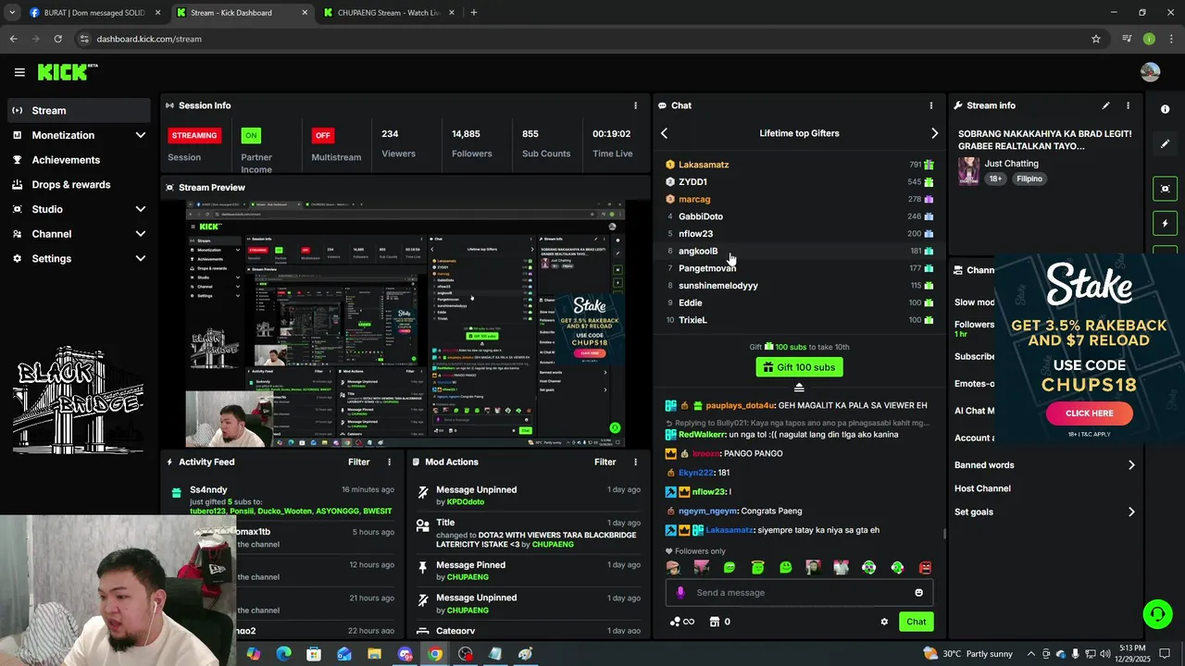Click Ss4nndy gifted subs activity entry

point(282,499)
